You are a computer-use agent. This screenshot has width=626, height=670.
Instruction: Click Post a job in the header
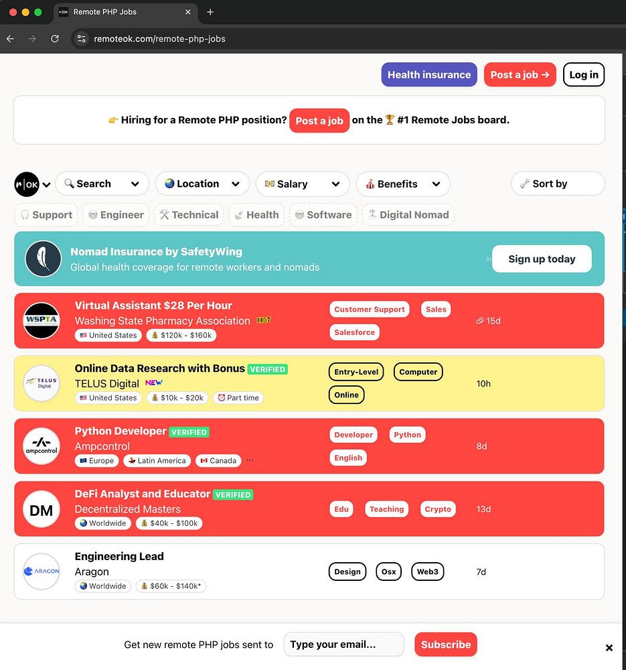520,75
